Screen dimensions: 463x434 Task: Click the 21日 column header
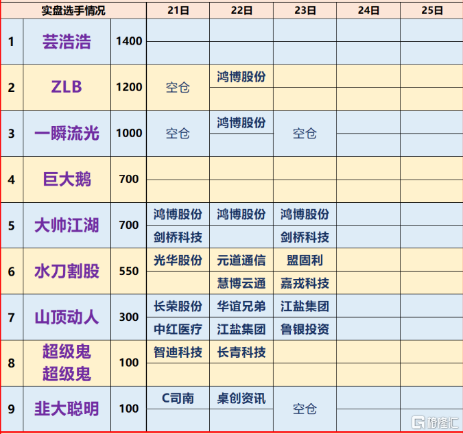tap(178, 10)
